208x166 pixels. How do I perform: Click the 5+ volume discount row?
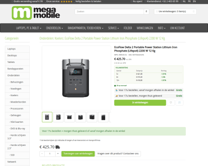tap(148, 74)
